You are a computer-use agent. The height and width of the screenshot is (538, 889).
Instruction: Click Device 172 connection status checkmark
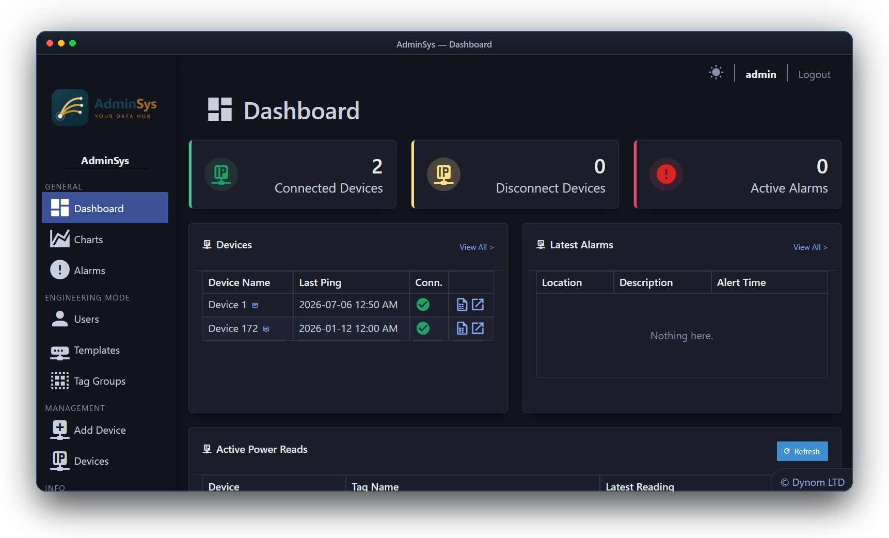click(423, 328)
